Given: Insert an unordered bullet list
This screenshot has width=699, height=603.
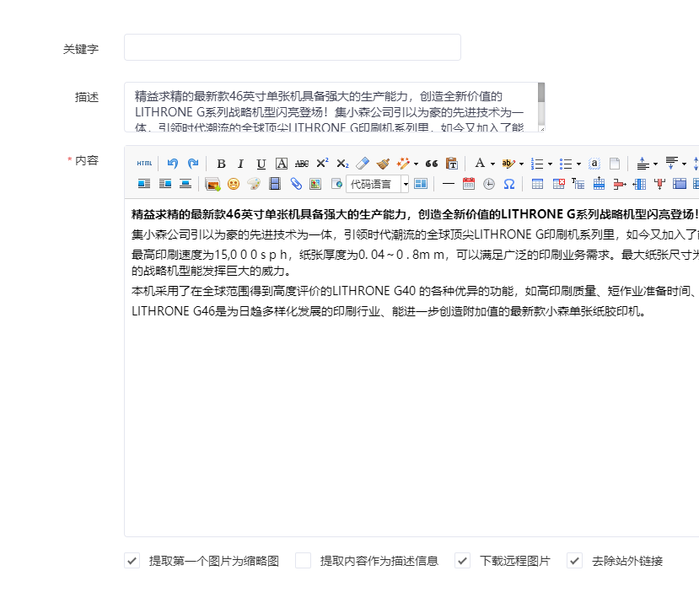Looking at the screenshot, I should [x=566, y=164].
